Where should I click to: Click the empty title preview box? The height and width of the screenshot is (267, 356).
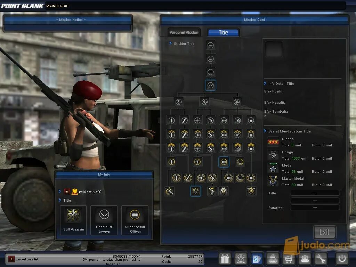pos(274,49)
